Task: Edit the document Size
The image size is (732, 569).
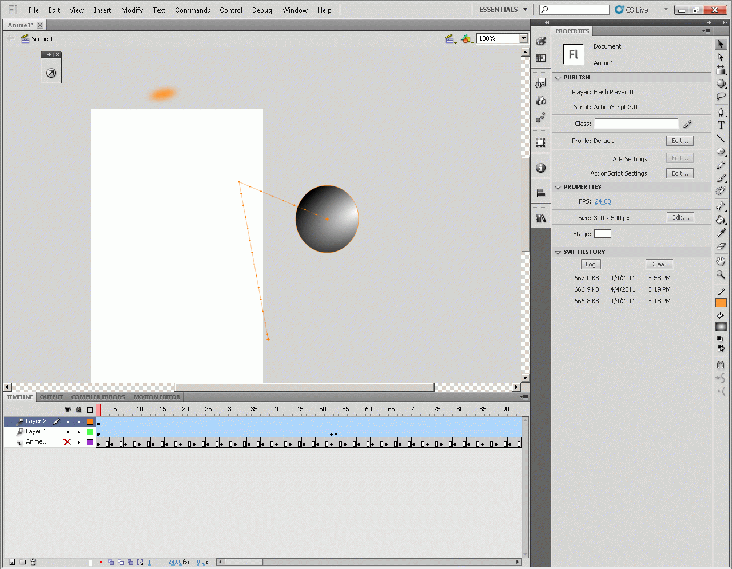Action: click(680, 217)
